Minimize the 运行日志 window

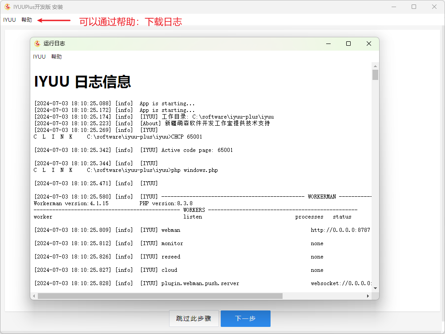(328, 44)
